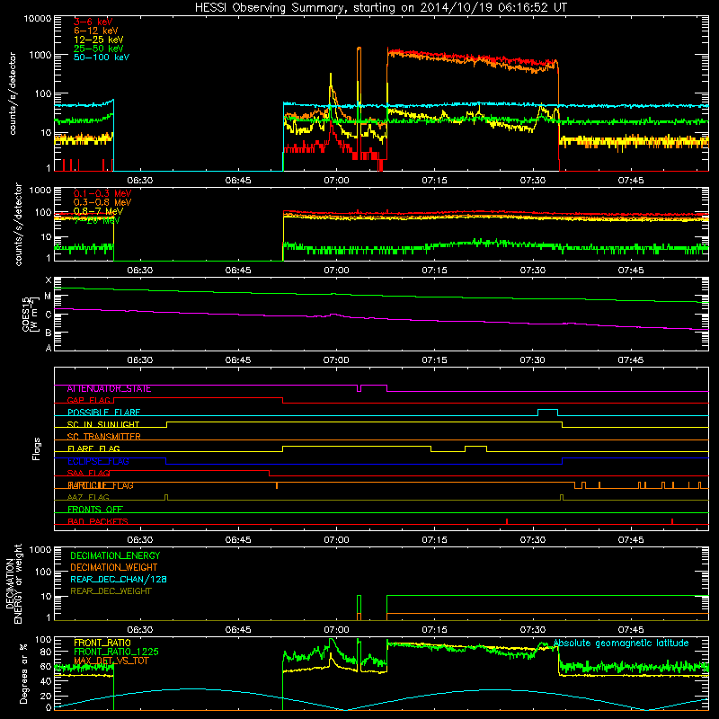Click the 06:30 tick under the keV panel
The height and width of the screenshot is (719, 719).
click(x=140, y=181)
